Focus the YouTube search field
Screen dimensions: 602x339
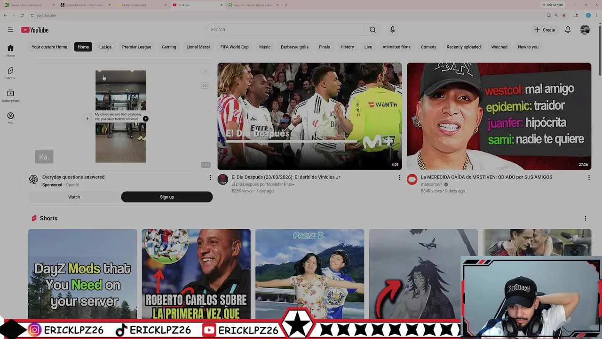285,30
